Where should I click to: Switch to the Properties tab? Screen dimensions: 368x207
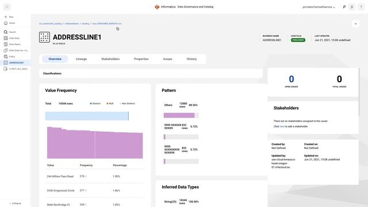[x=141, y=59]
